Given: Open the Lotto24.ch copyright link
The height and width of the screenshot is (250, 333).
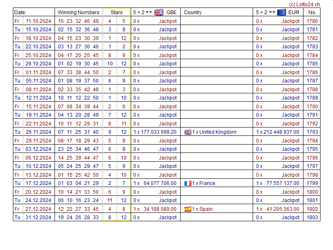Looking at the screenshot, I should tap(304, 4).
